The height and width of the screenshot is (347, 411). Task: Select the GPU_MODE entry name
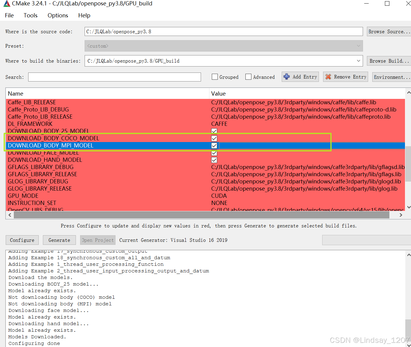coord(23,196)
